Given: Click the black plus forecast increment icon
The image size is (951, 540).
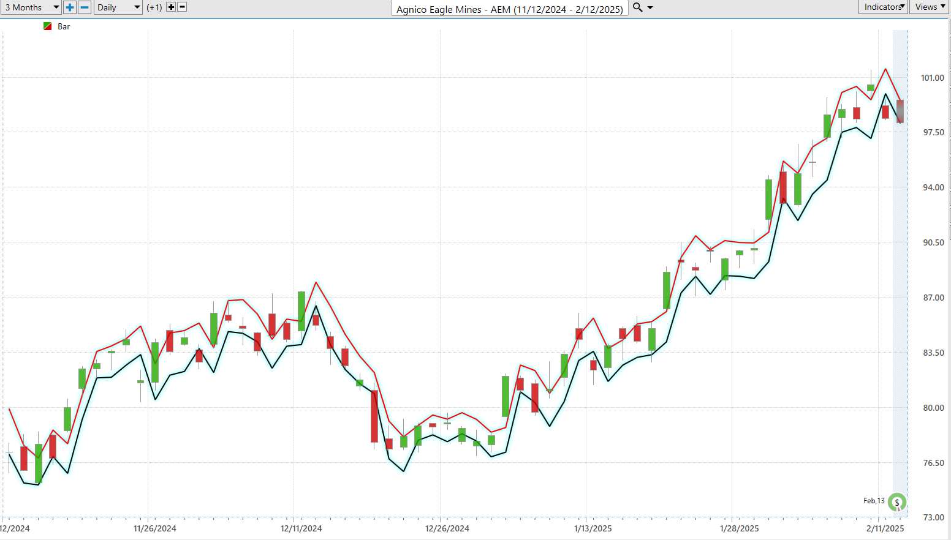Looking at the screenshot, I should point(171,7).
